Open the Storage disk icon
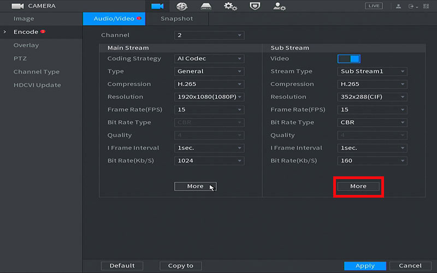 click(x=206, y=6)
